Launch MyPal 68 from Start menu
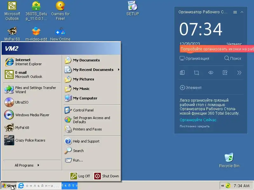 click(32, 128)
